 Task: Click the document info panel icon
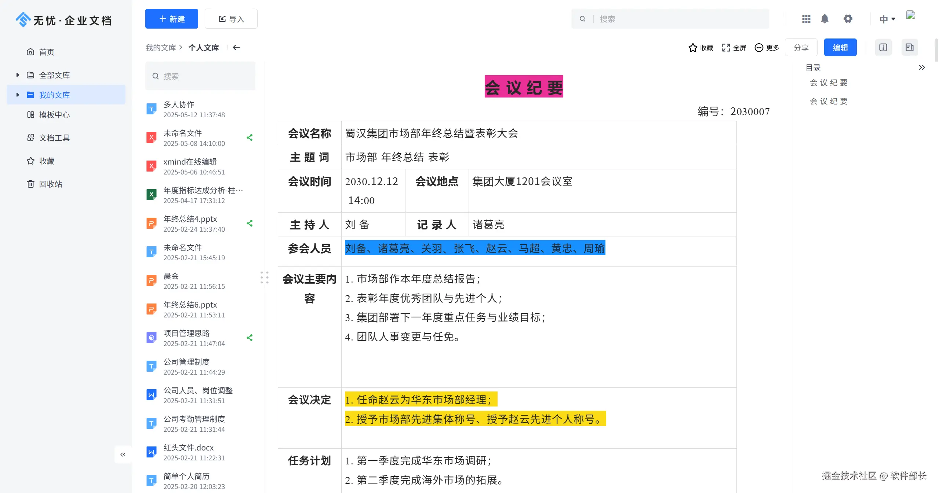click(x=883, y=47)
